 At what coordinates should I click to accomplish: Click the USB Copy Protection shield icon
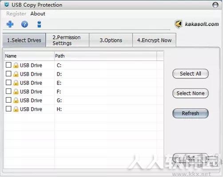pos(7,5)
